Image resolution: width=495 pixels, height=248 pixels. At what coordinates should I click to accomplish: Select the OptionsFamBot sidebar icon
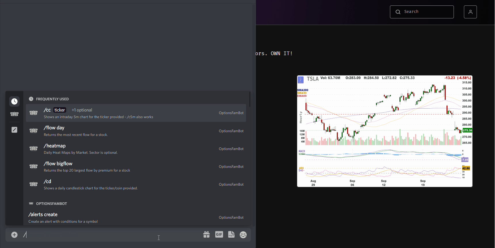click(14, 114)
